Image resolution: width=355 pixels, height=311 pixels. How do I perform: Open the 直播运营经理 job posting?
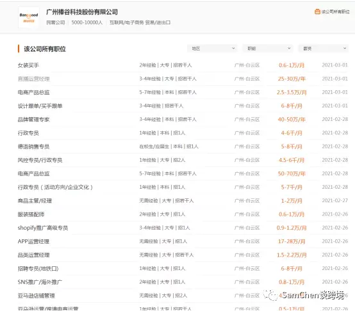33,79
